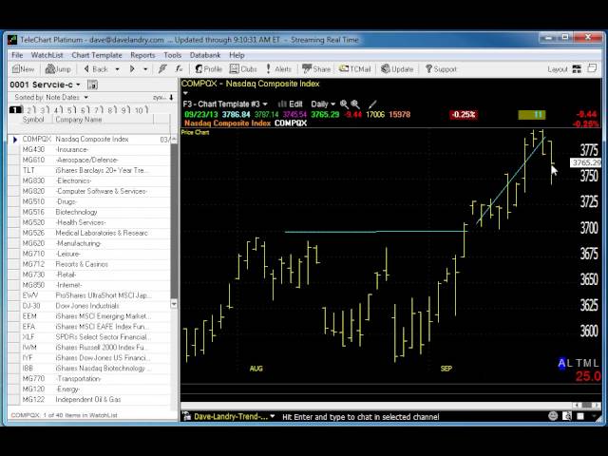The height and width of the screenshot is (456, 608).
Task: Open the Back history dropdown arrow
Action: point(117,69)
